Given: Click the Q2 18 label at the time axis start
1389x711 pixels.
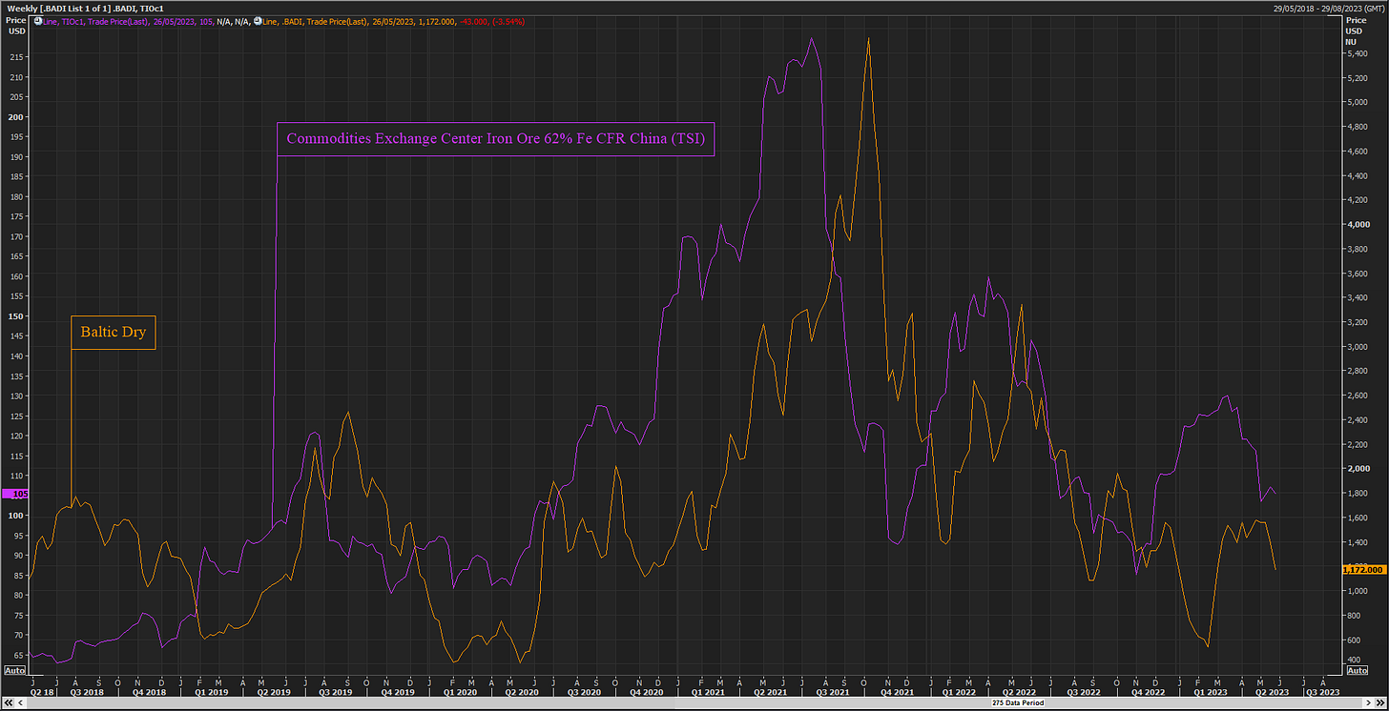Looking at the screenshot, I should click(x=41, y=693).
